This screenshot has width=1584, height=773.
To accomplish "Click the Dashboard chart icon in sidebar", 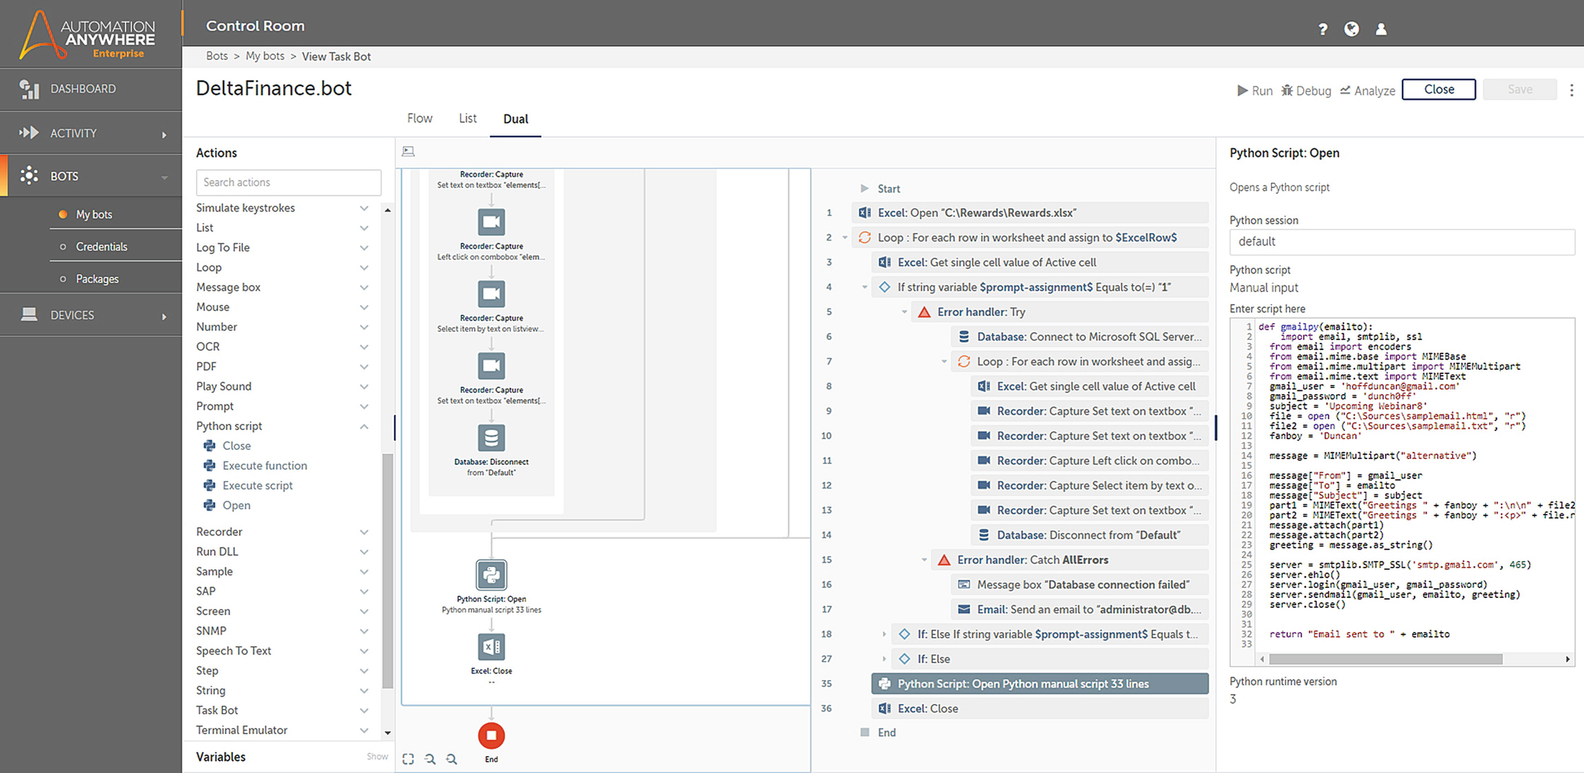I will point(29,89).
